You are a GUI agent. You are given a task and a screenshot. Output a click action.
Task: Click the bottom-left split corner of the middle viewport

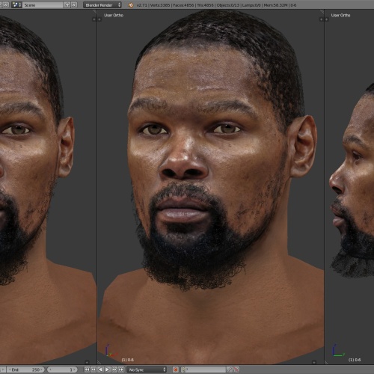[x=99, y=362]
